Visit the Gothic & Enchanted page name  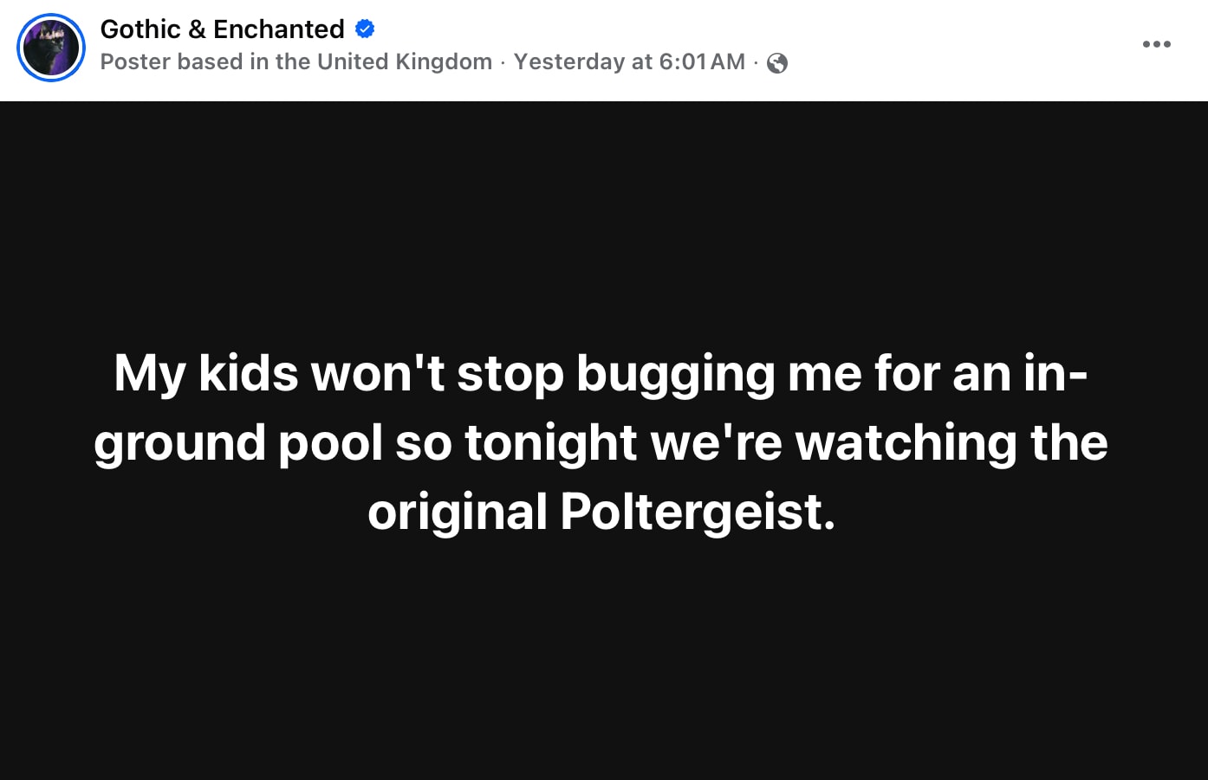222,29
